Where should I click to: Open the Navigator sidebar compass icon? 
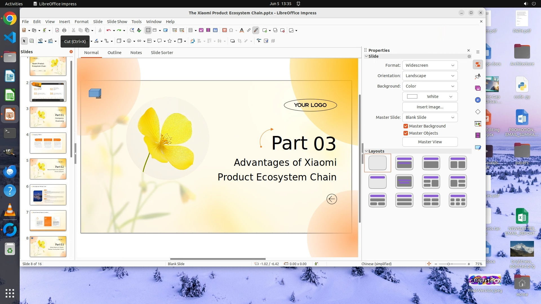(x=478, y=100)
